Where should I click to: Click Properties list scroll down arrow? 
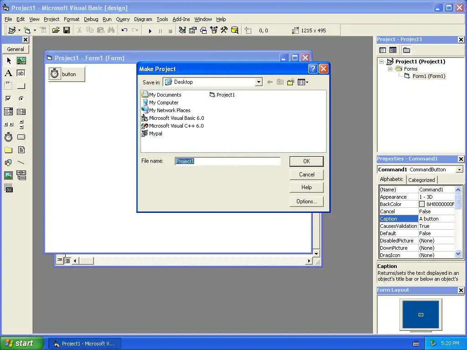[x=458, y=254]
